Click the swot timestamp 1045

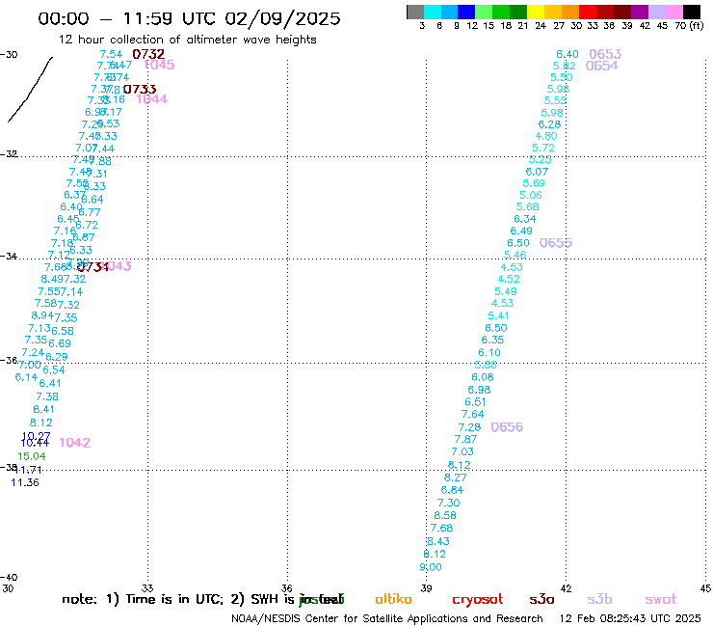coord(159,65)
